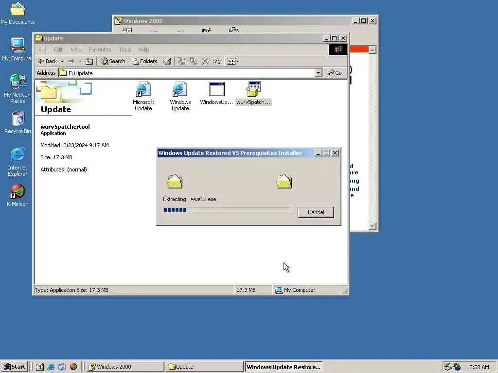Screen dimensions: 498x373
Task: Click the Windows logo throbber in Update window
Action: pos(338,50)
